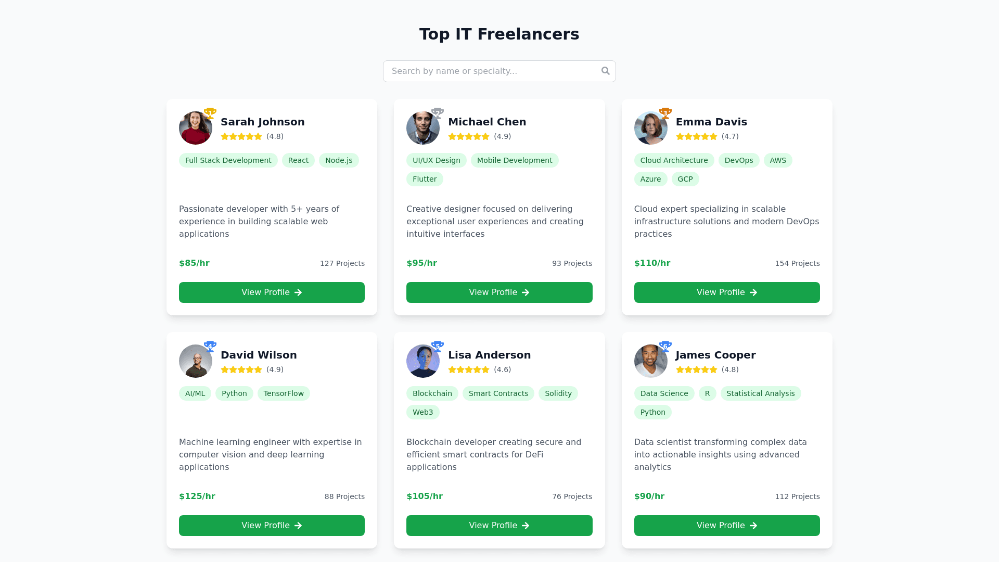Click the Statistical Analysis skill tag
999x562 pixels.
tap(760, 393)
